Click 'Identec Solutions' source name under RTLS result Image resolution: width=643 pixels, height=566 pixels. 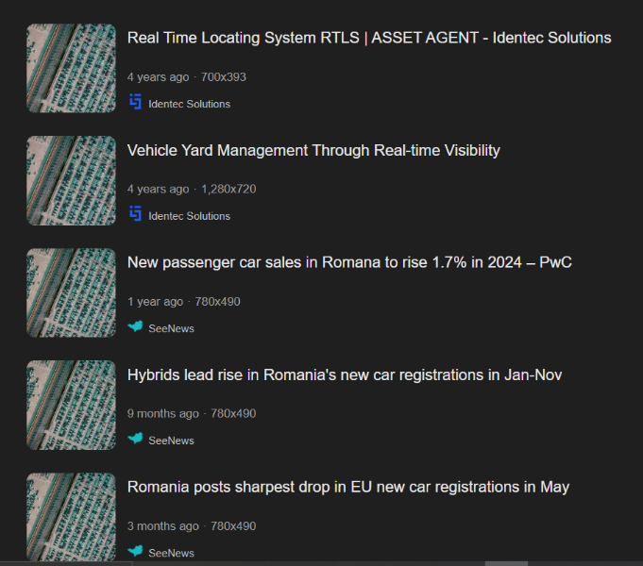click(189, 104)
